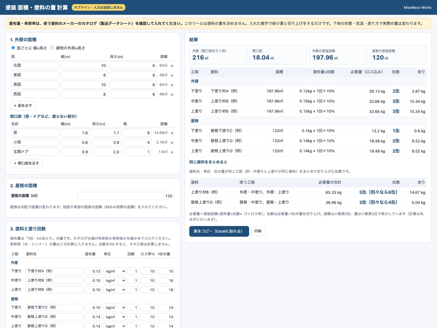Edit the 西面 name field

35,94
